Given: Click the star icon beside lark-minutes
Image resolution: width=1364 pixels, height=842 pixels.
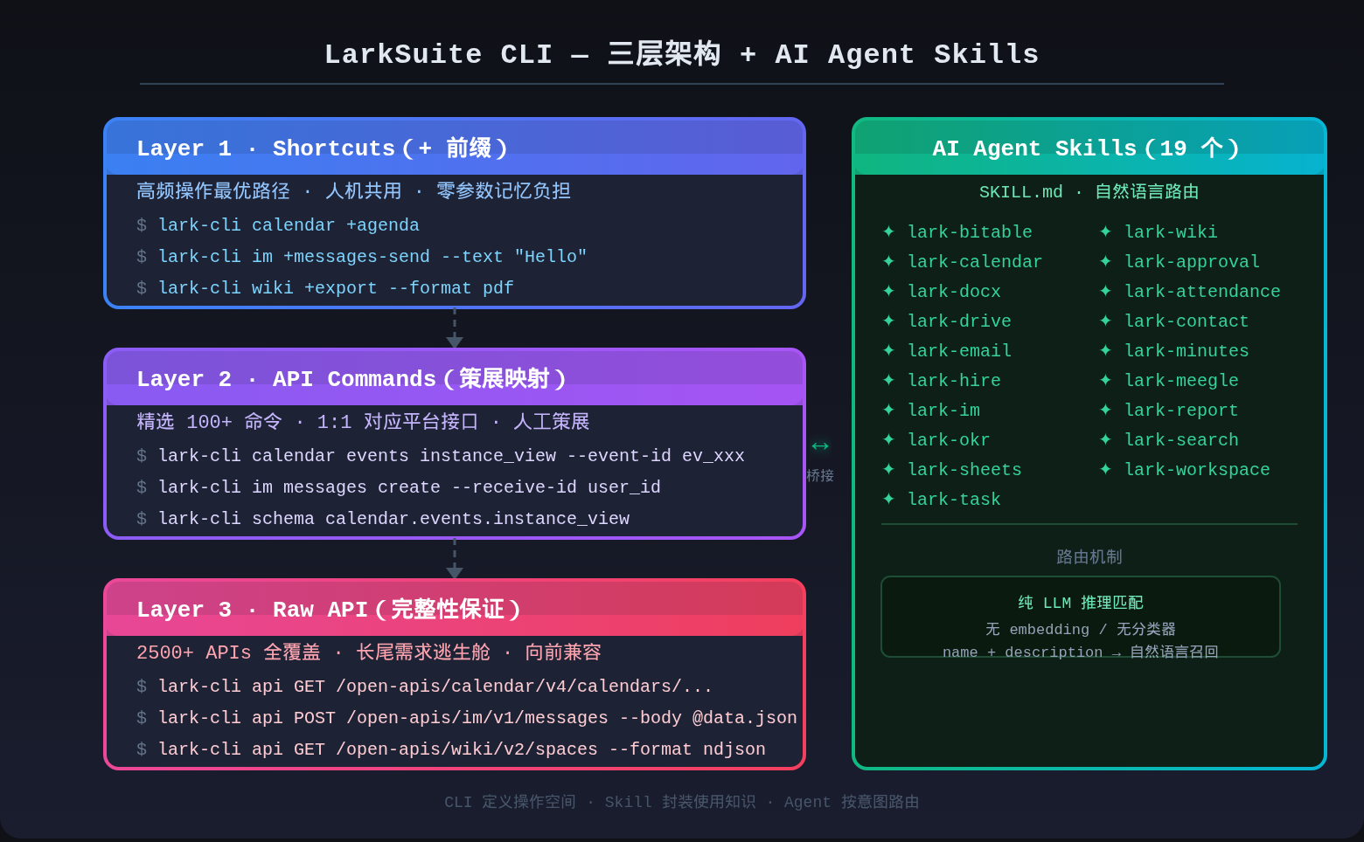Looking at the screenshot, I should 1105,350.
